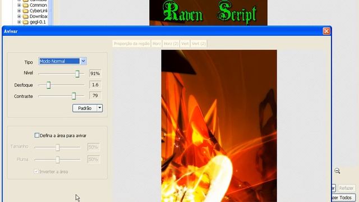Select the Vert (2) tab
Screen dimensions: 359x202
point(199,44)
